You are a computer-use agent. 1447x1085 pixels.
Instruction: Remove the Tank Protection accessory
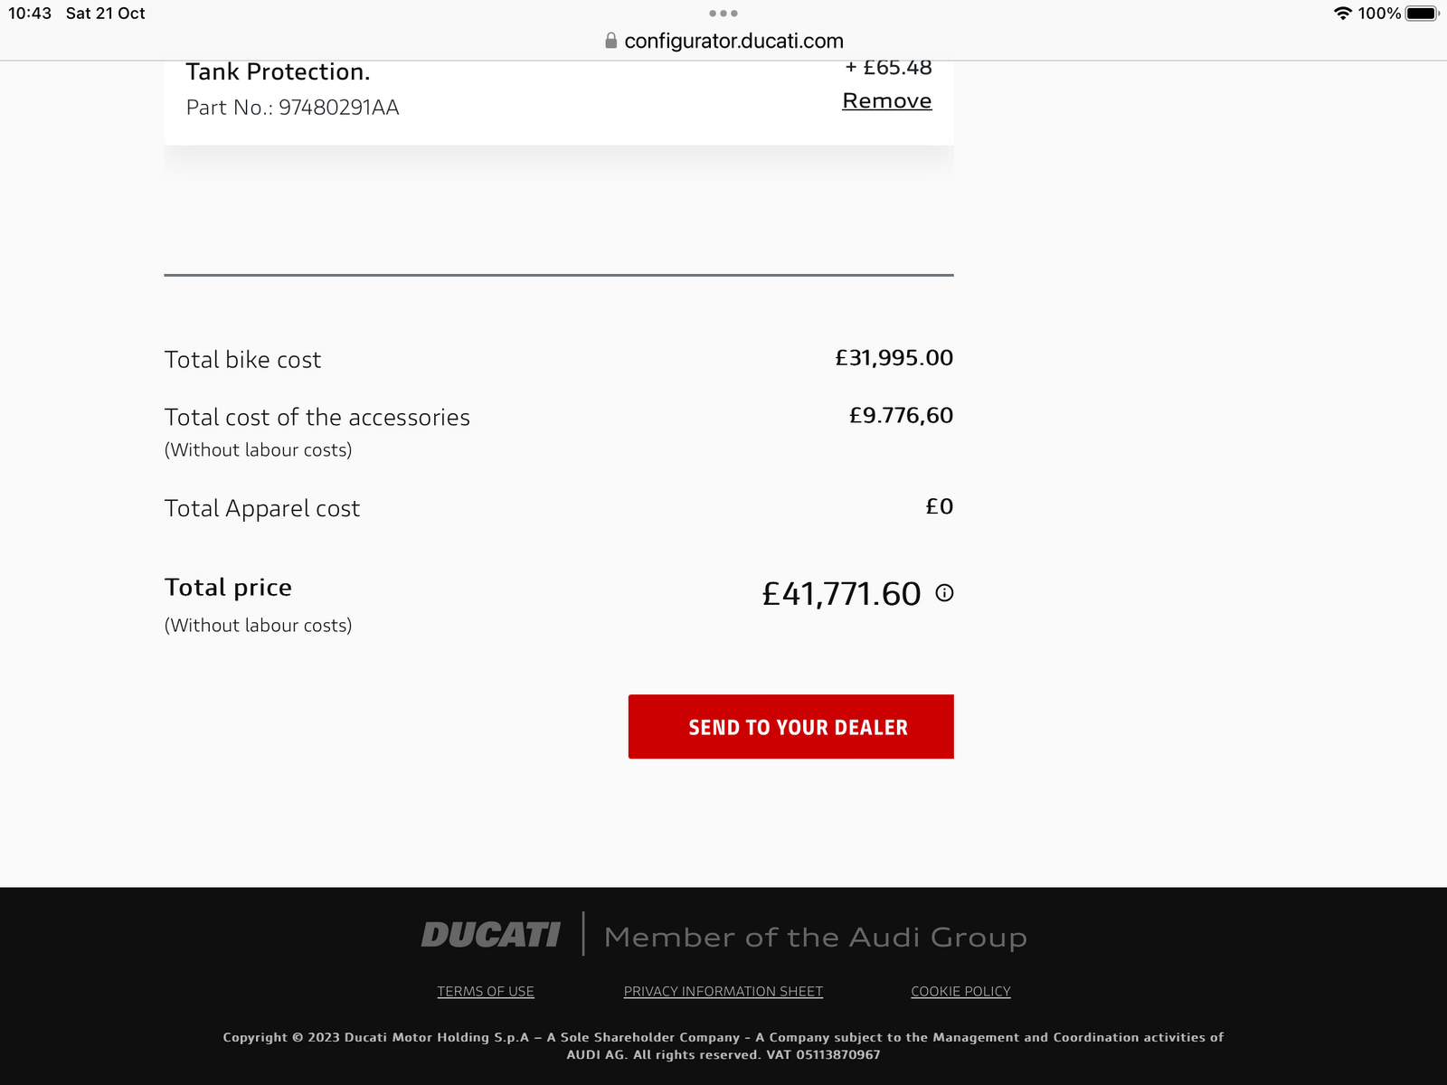pyautogui.click(x=886, y=100)
